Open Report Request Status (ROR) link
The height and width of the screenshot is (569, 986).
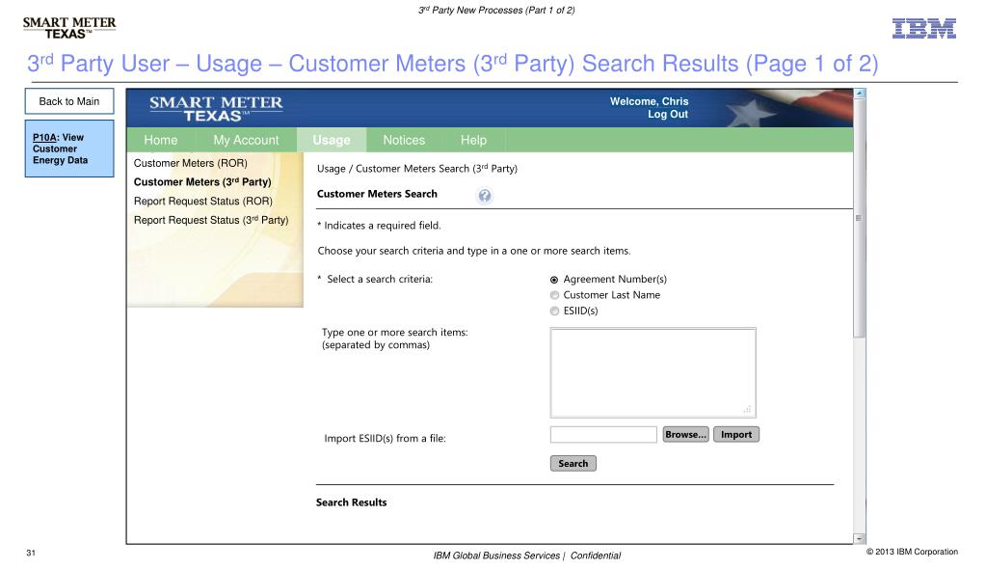[x=203, y=201]
